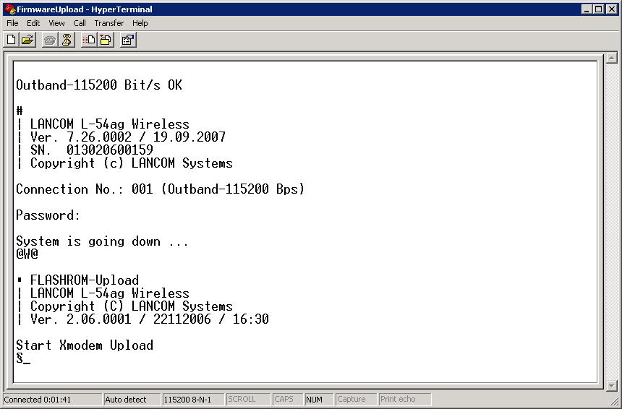Open the Properties toolbar icon
This screenshot has height=409, width=622.
click(128, 40)
